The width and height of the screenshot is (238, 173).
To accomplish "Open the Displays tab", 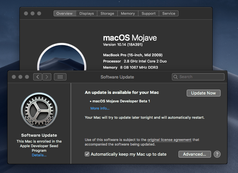I will [x=87, y=13].
